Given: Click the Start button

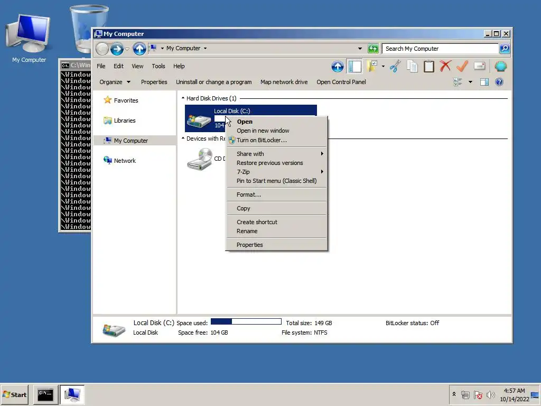Looking at the screenshot, I should coord(14,394).
